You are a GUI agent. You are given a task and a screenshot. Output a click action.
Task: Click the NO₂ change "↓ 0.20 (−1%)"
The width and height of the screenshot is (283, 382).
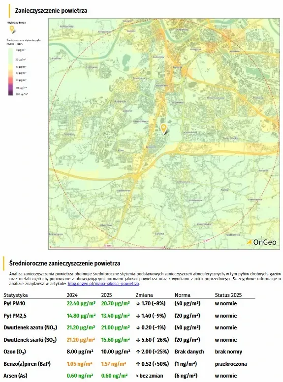151,327
